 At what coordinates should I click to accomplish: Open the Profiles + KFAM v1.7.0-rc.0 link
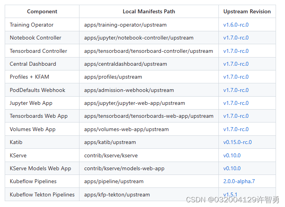coord(236,77)
